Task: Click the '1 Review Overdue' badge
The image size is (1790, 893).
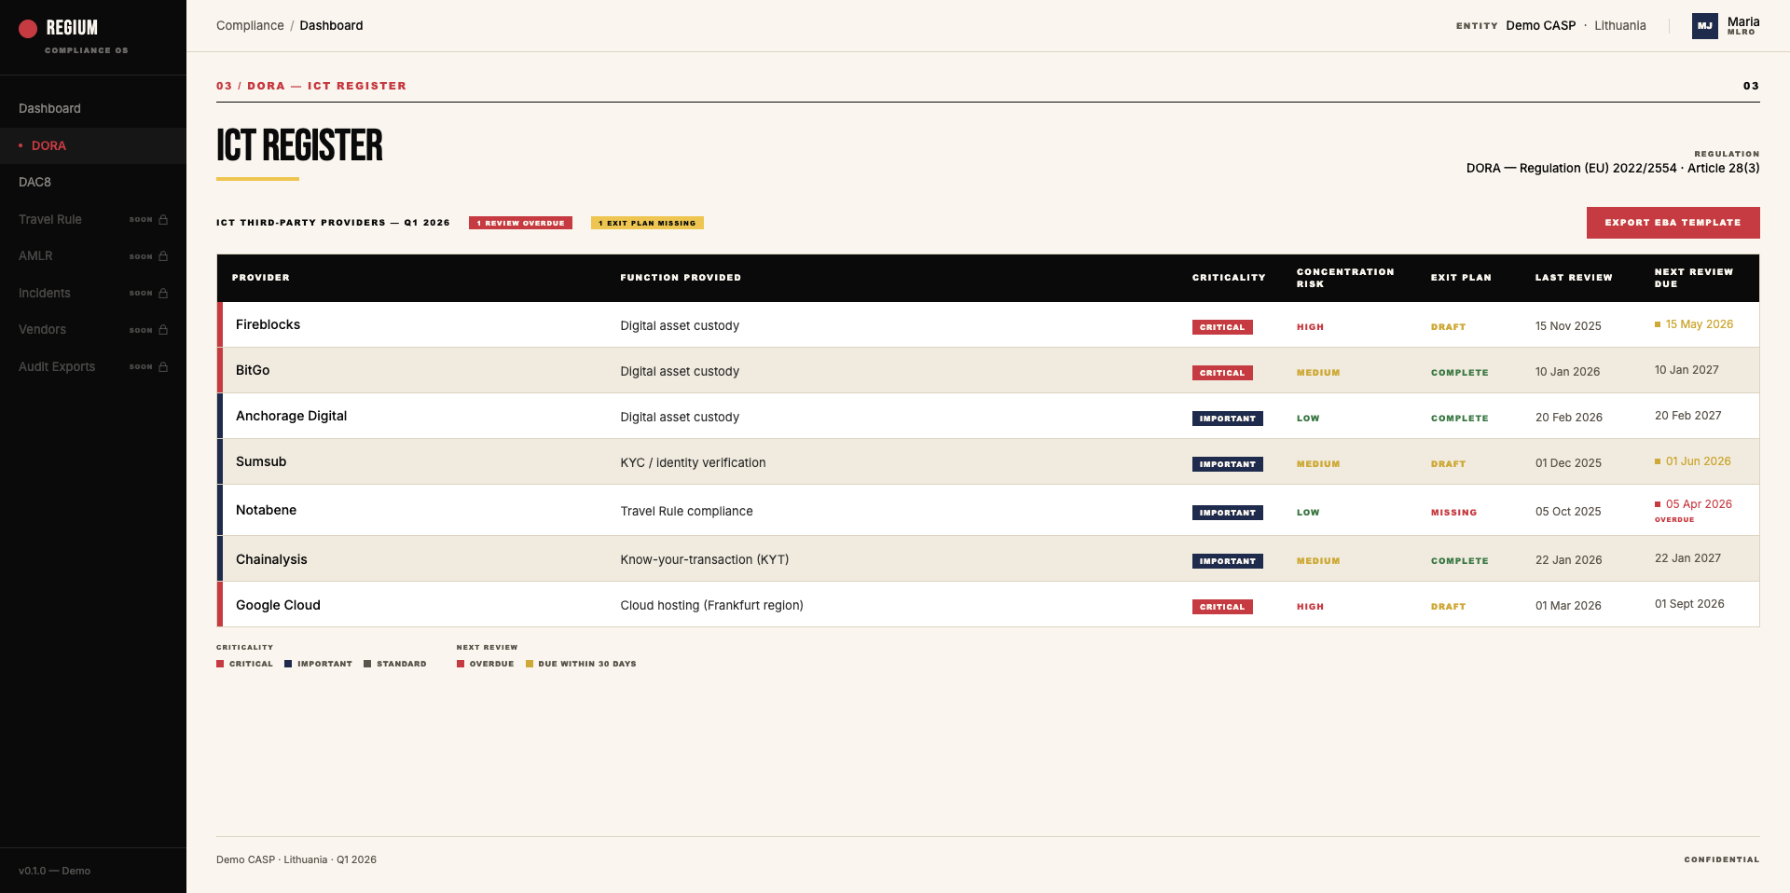Action: pos(520,223)
